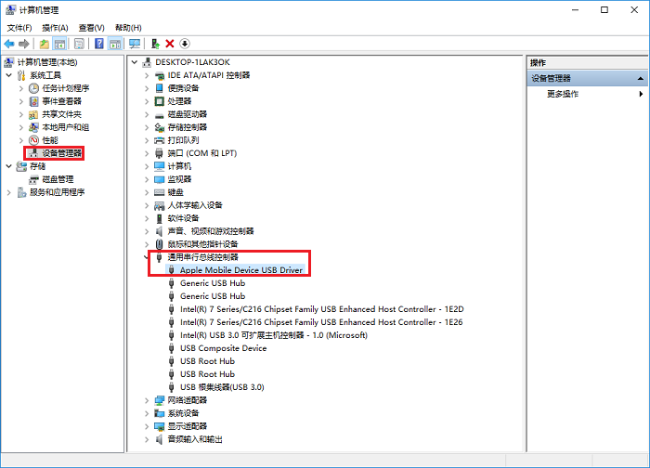Click the up one level folder icon
This screenshot has height=468, width=650.
pyautogui.click(x=44, y=44)
